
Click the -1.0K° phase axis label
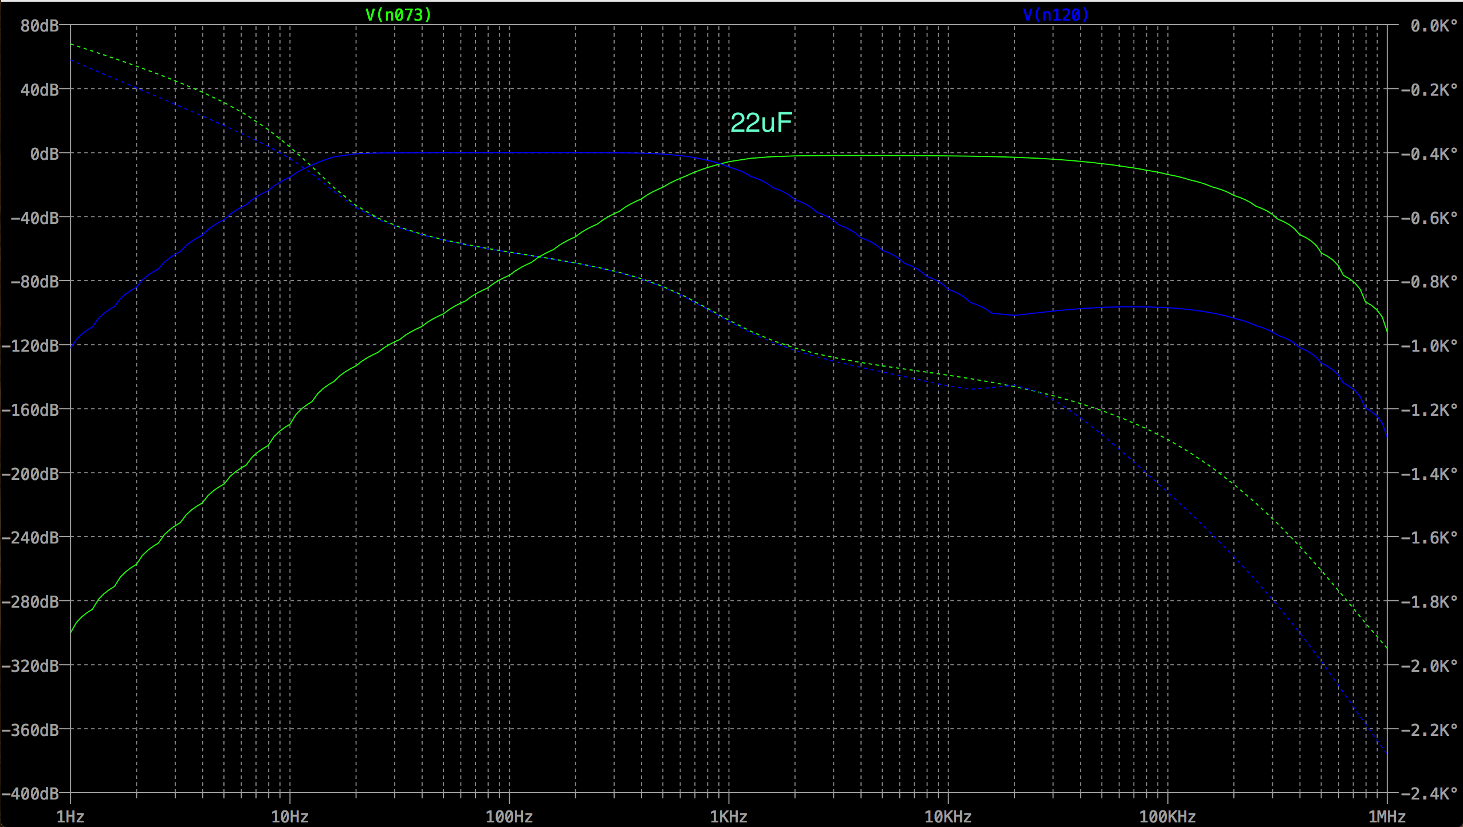[1429, 345]
